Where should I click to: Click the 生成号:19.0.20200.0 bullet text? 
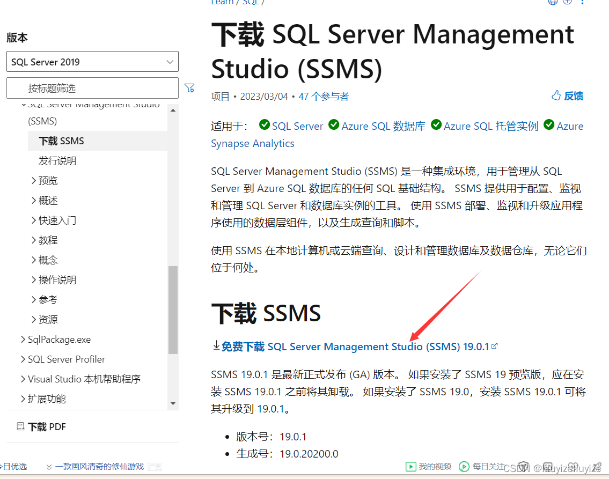[x=287, y=454]
